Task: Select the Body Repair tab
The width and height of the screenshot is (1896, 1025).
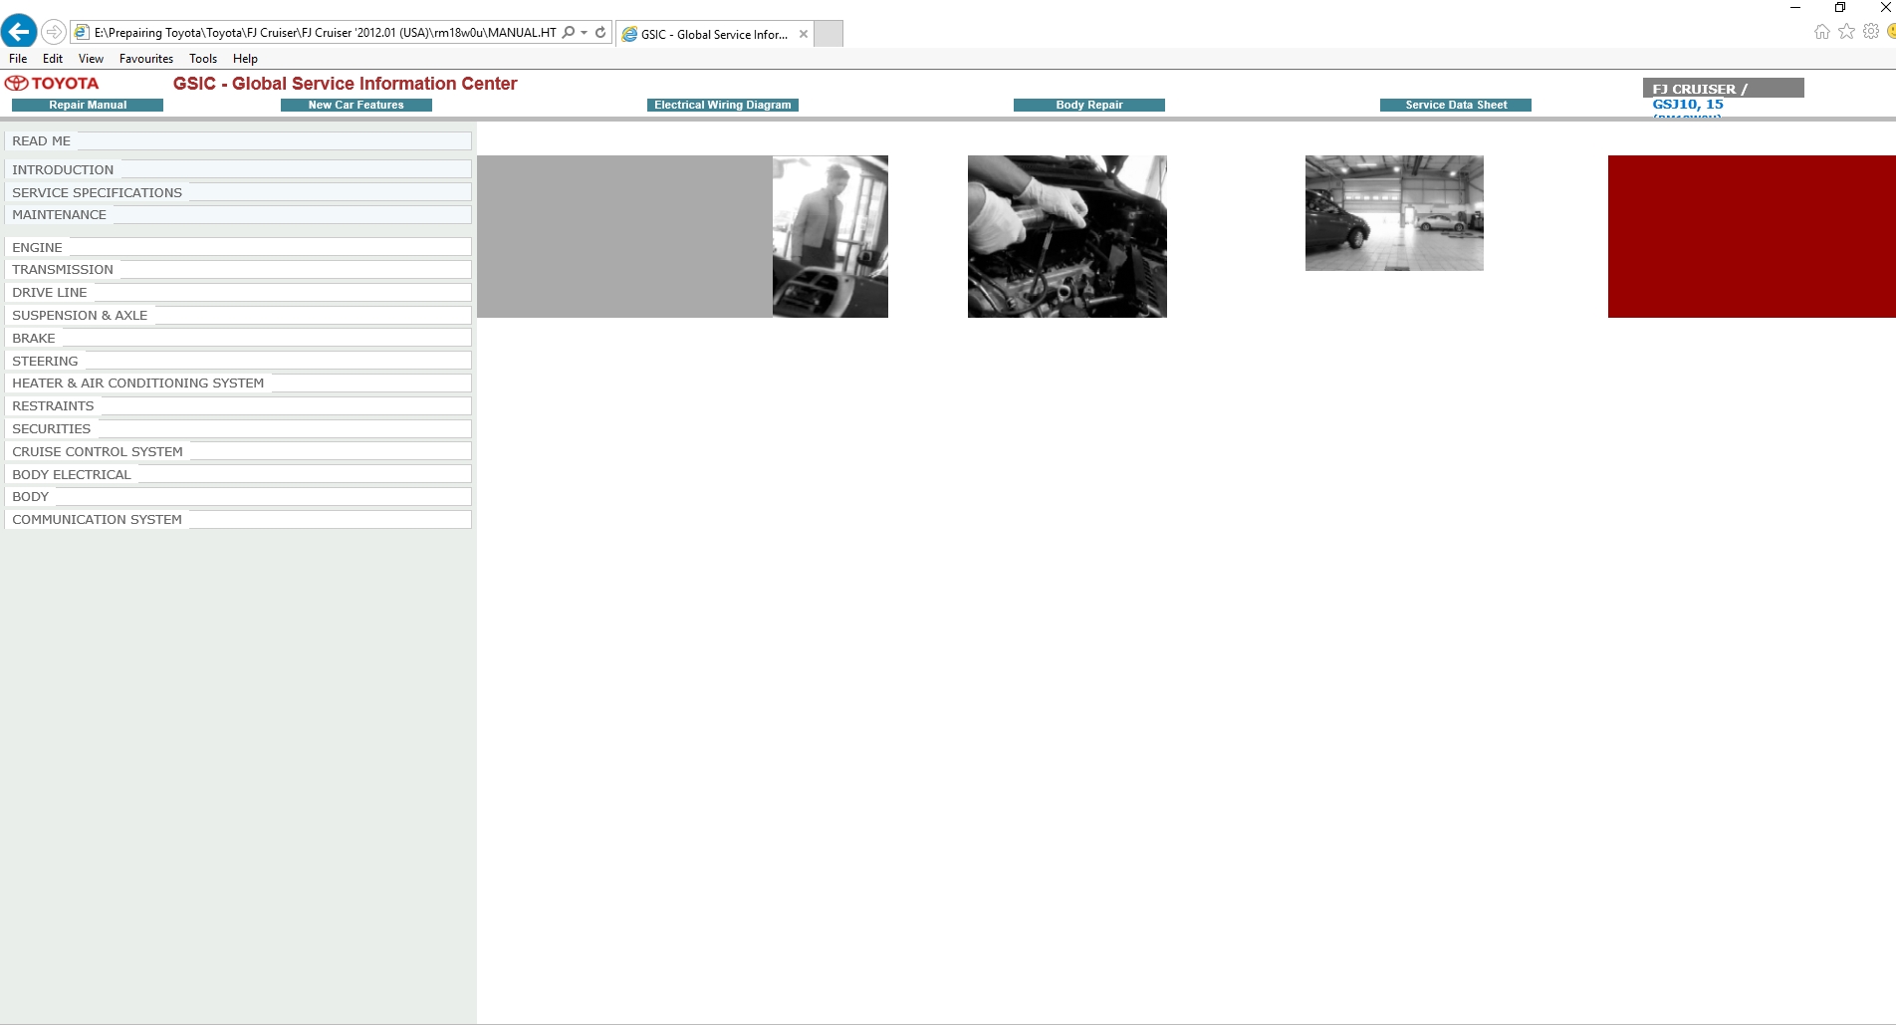Action: click(x=1088, y=105)
